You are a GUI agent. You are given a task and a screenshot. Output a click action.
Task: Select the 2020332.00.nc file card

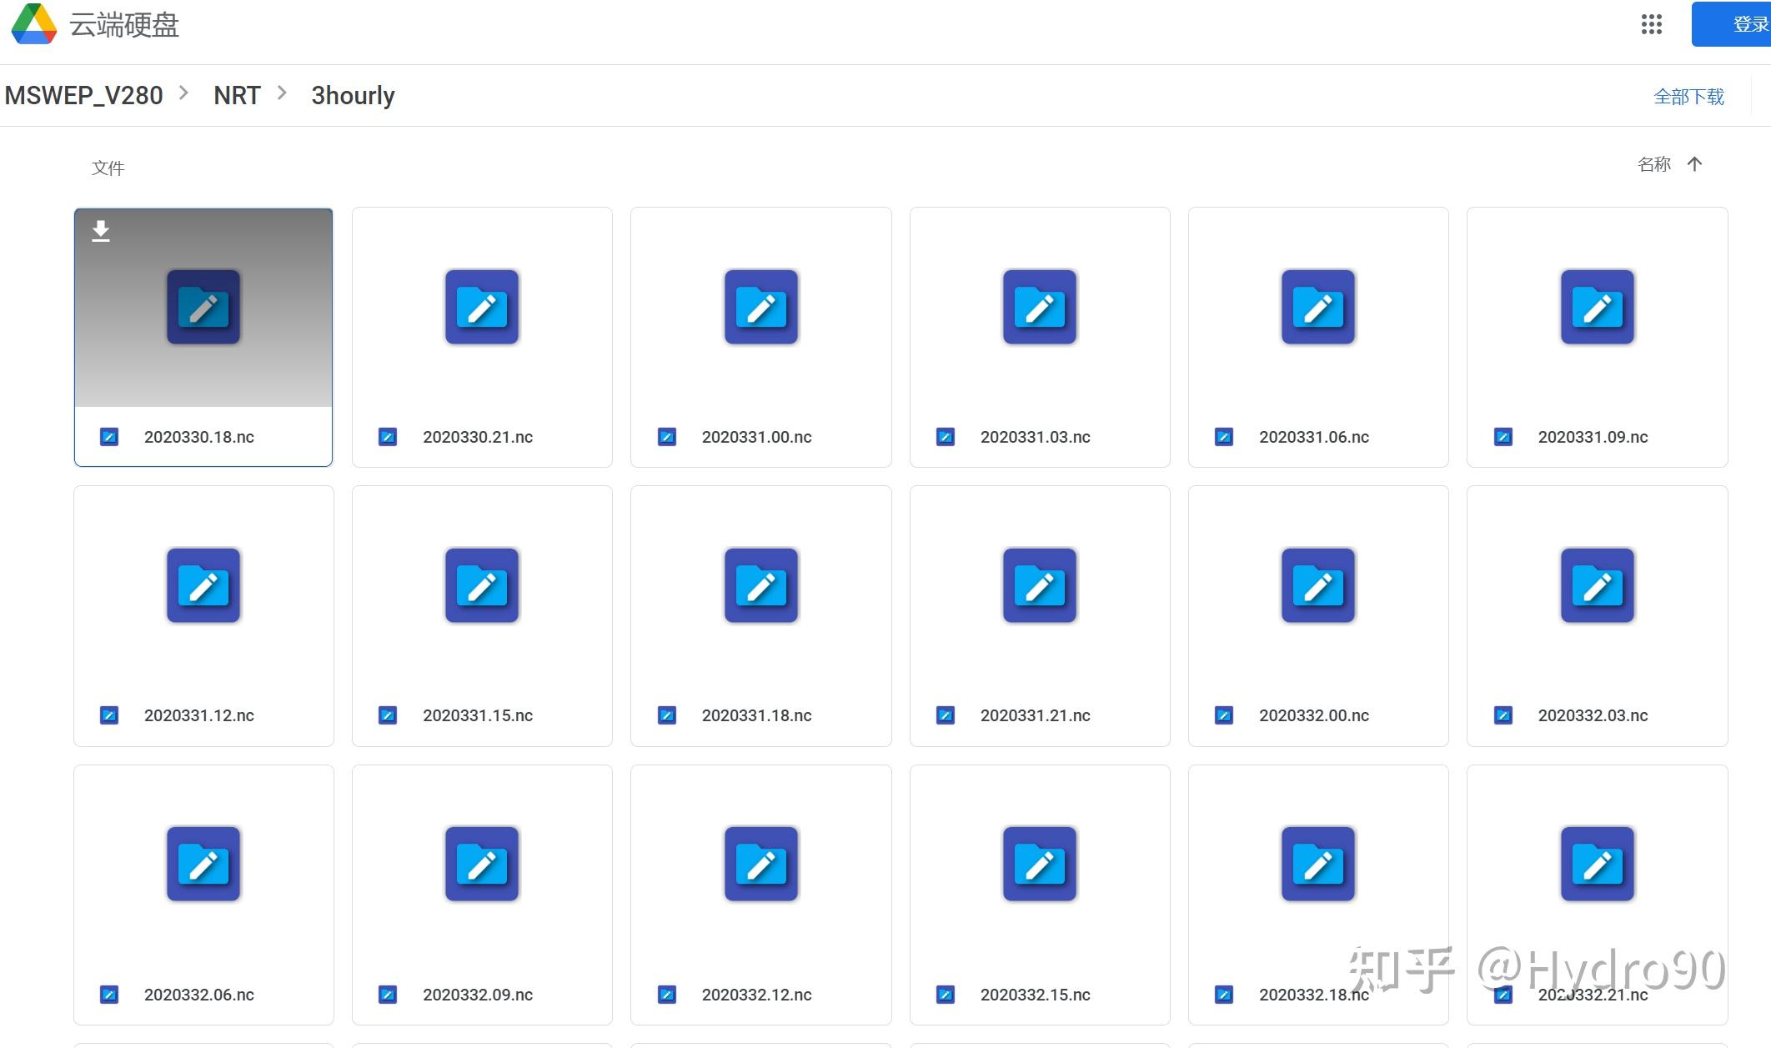coord(1317,616)
